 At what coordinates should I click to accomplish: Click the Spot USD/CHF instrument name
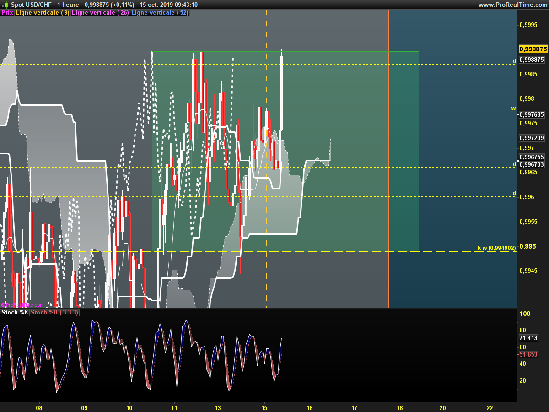[x=31, y=5]
